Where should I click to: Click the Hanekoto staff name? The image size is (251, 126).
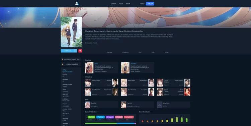click(x=130, y=103)
